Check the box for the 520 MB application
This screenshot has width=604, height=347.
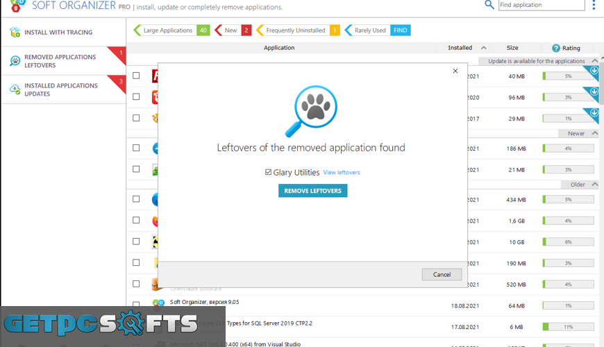(x=136, y=284)
